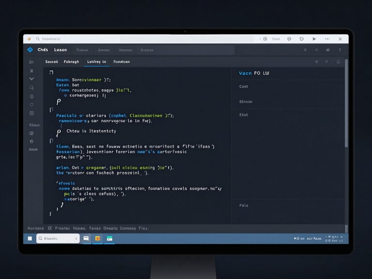Switch to the 'Fohragh' tab
The height and width of the screenshot is (279, 372).
coord(71,62)
